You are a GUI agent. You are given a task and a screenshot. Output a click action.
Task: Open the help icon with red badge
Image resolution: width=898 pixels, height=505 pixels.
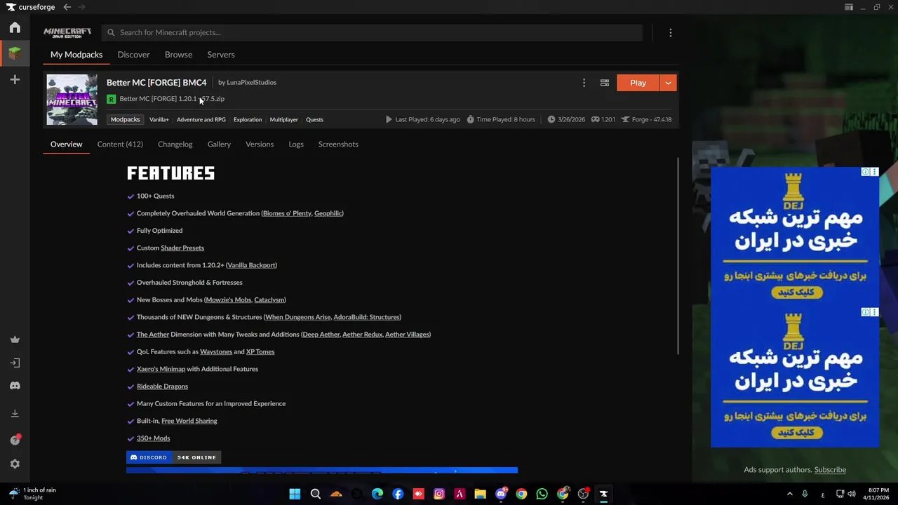[x=15, y=440]
